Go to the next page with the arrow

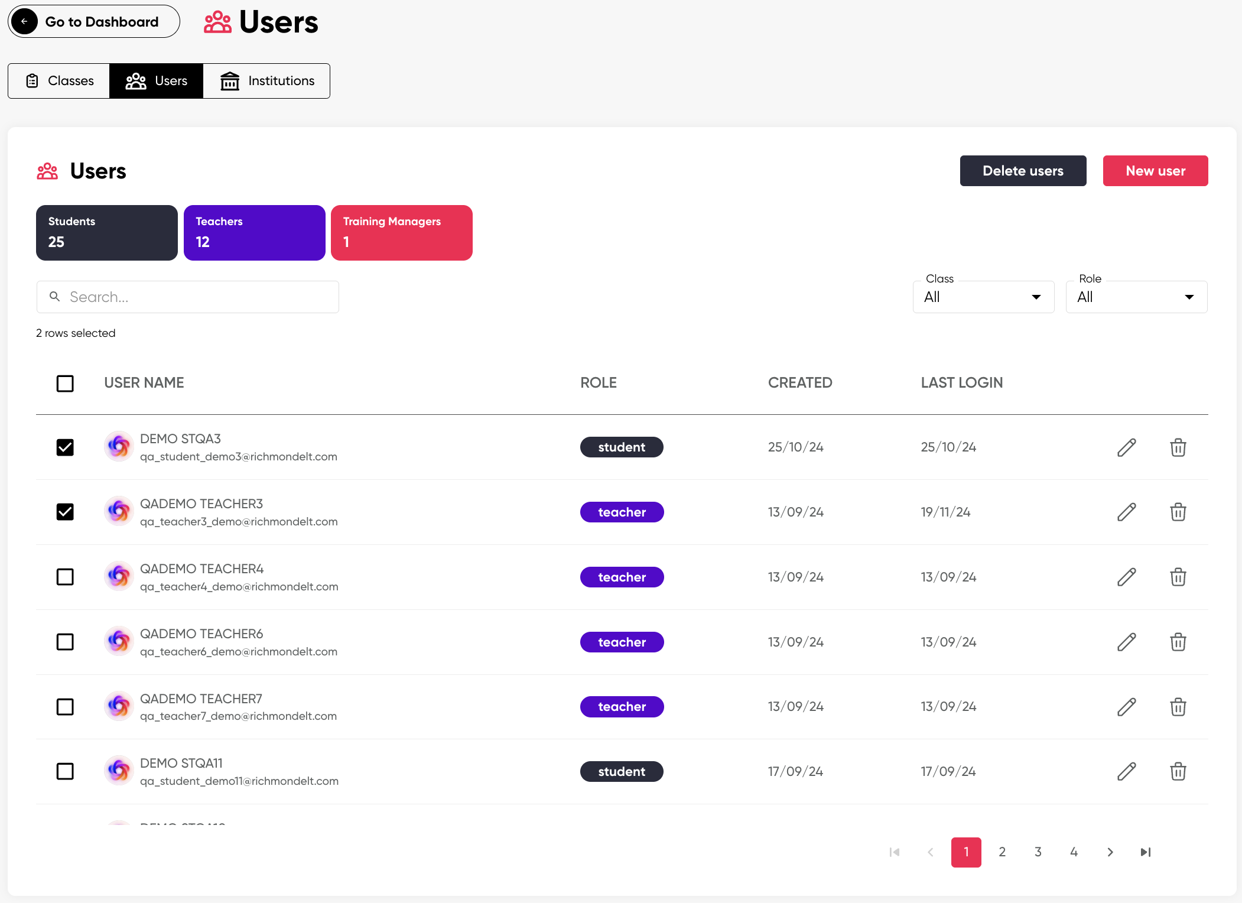tap(1110, 852)
